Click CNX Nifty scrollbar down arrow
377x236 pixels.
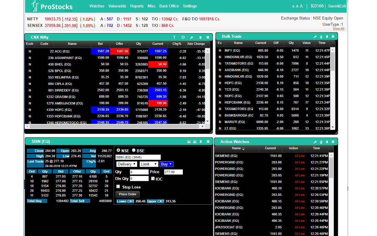pyautogui.click(x=207, y=121)
